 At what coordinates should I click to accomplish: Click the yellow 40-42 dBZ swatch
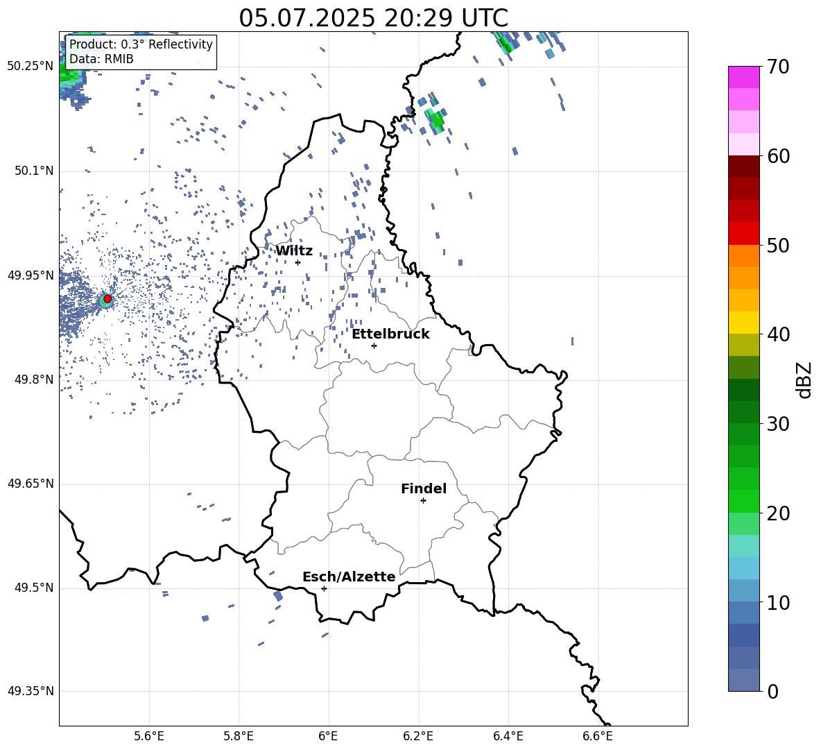[x=743, y=323]
